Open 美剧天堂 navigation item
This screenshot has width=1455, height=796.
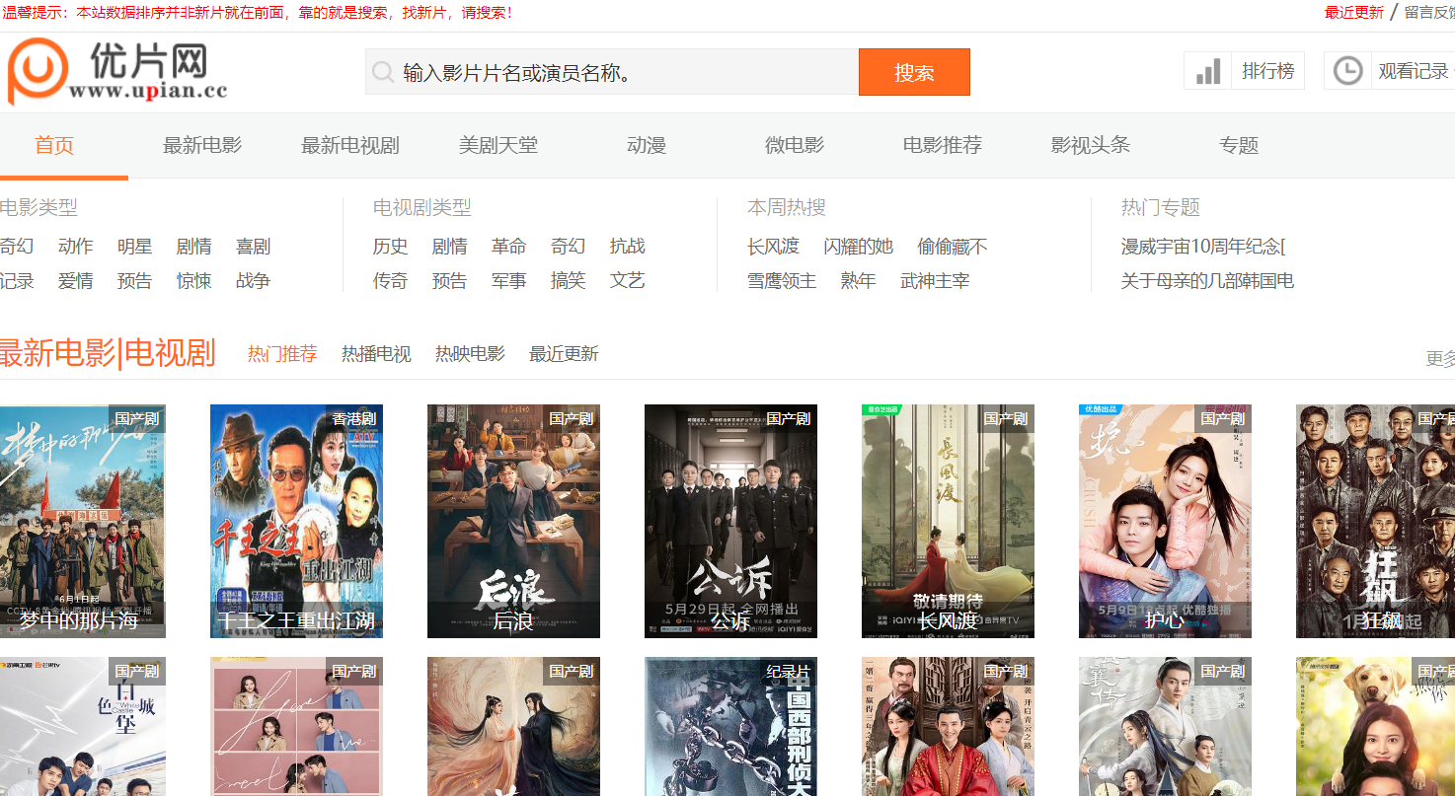[x=498, y=145]
